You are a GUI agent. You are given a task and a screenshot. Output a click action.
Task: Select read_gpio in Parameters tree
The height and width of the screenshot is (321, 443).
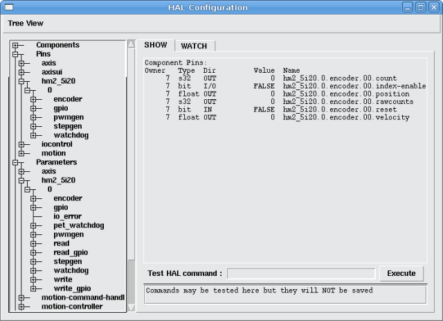[x=71, y=252]
